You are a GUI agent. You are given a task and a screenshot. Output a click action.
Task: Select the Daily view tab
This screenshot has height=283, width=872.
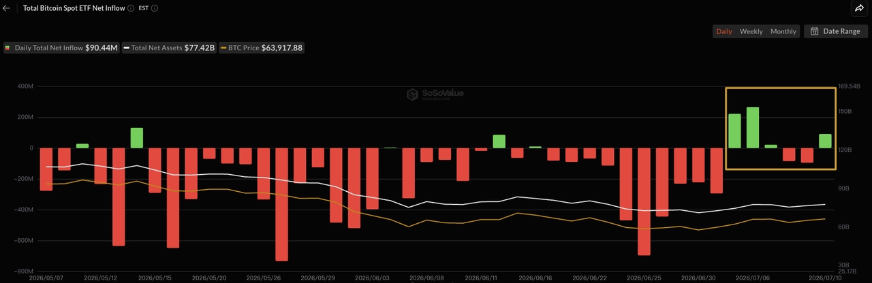click(724, 31)
